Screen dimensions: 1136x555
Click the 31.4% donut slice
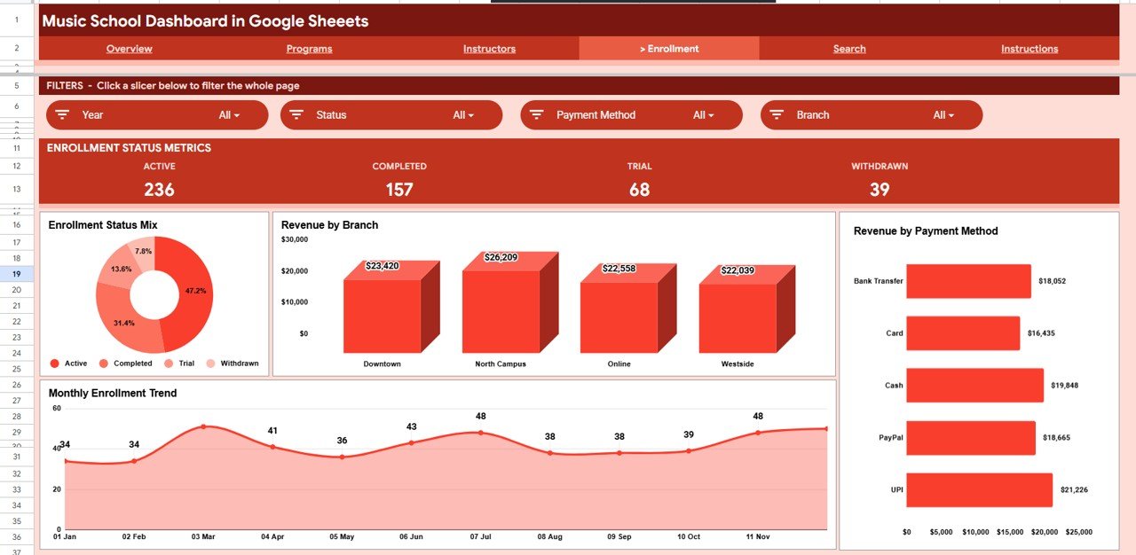(x=126, y=324)
